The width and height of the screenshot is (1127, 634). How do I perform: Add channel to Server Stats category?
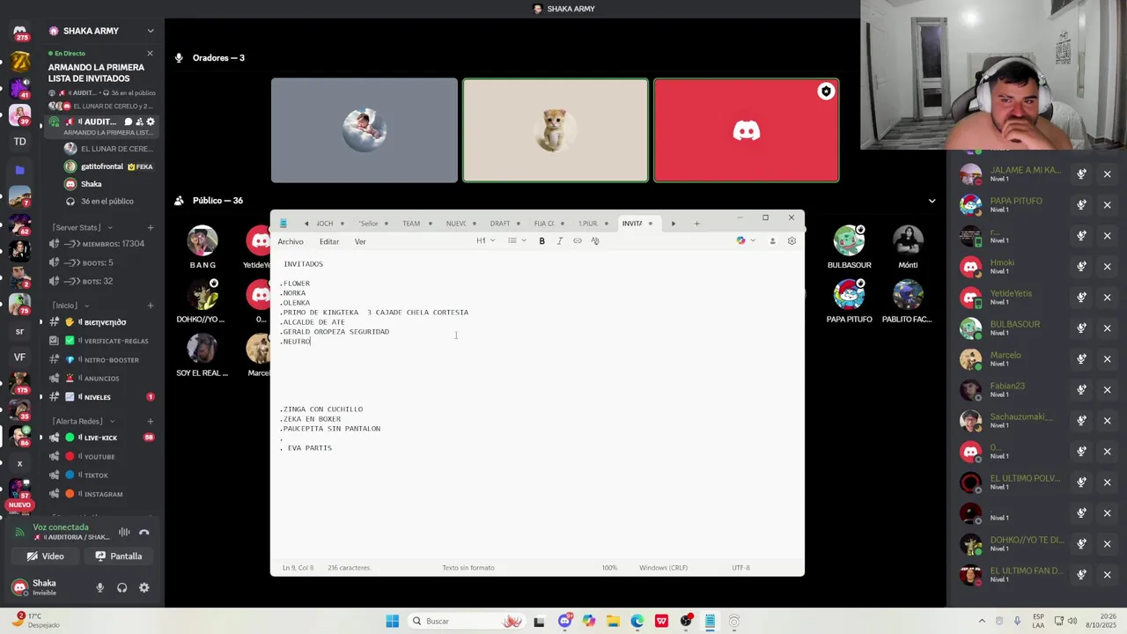150,228
